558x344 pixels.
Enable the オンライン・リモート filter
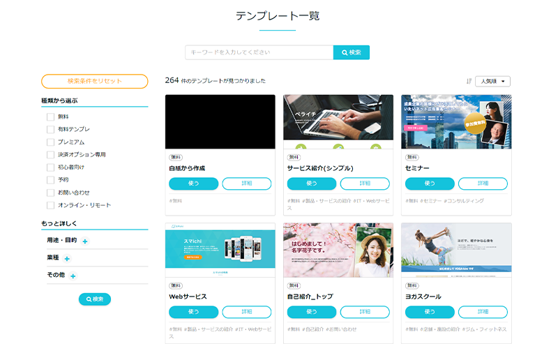coord(50,205)
